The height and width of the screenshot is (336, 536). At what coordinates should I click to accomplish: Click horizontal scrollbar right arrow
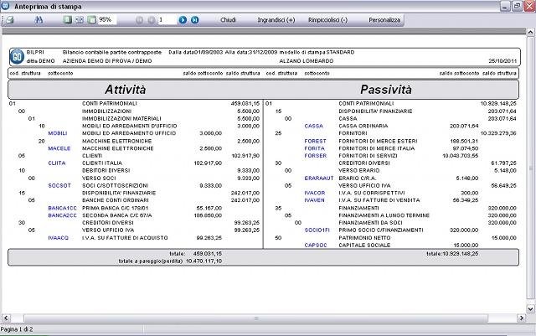coord(521,318)
